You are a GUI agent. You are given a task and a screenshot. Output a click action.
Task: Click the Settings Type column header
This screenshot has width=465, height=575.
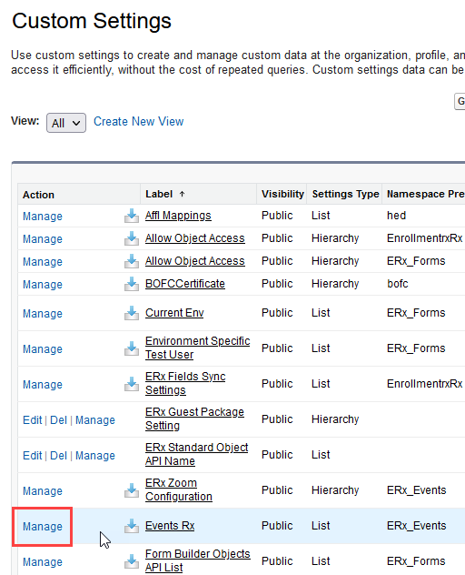pyautogui.click(x=345, y=194)
